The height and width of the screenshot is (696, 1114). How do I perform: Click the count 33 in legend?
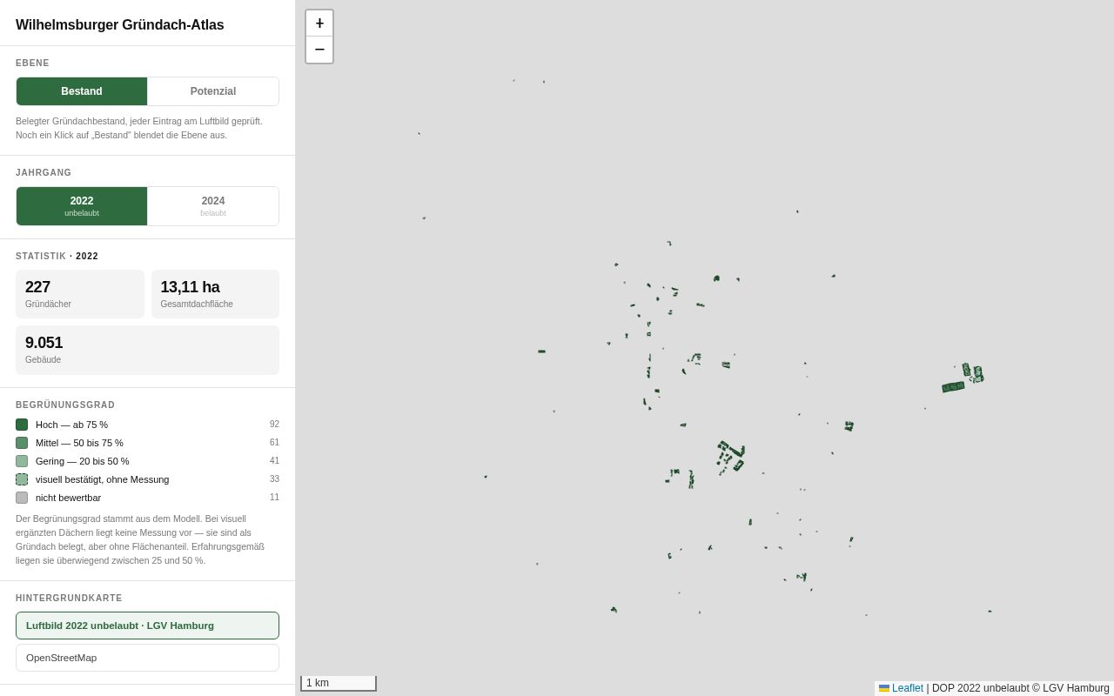click(x=274, y=479)
